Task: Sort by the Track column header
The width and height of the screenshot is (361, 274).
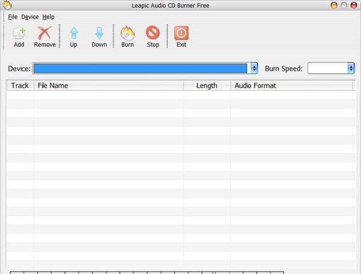Action: [x=20, y=85]
